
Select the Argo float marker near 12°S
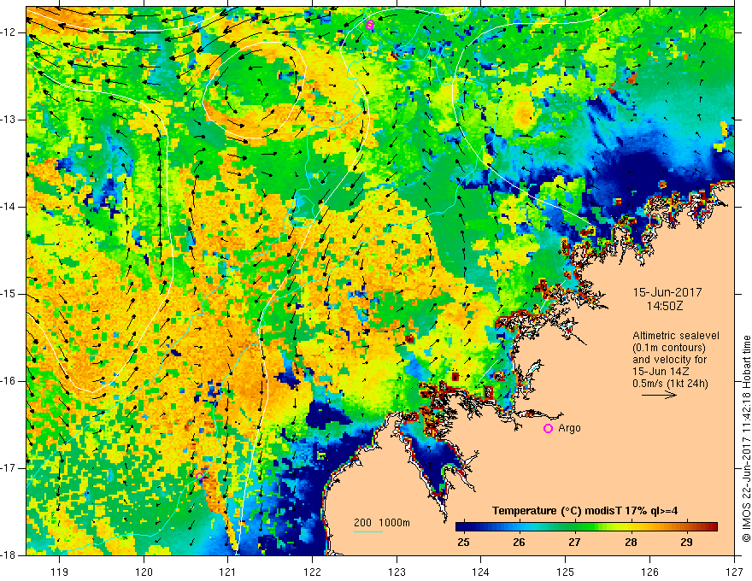[x=369, y=25]
